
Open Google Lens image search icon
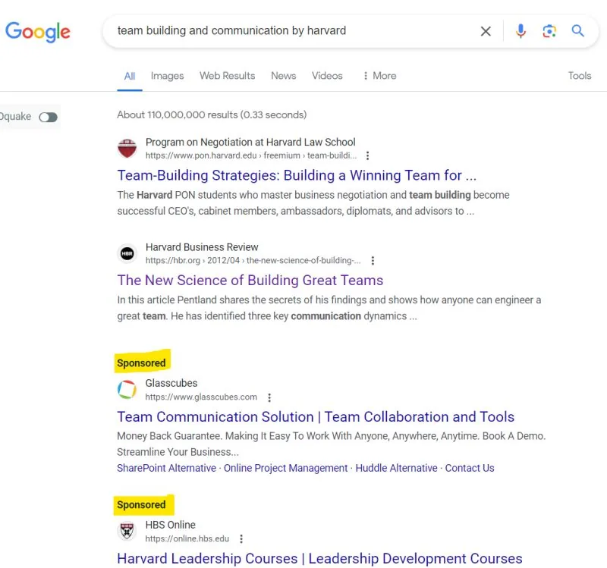click(549, 31)
